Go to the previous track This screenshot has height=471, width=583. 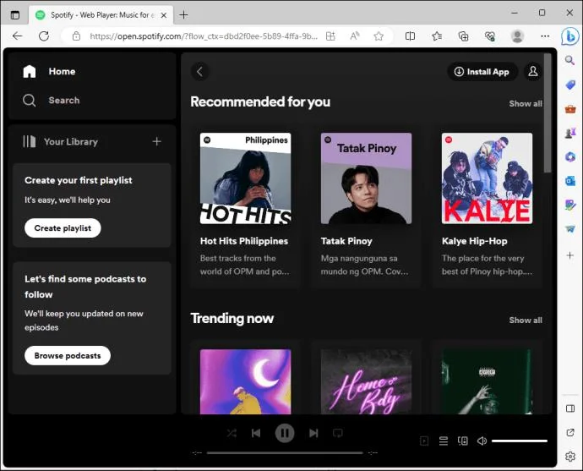pos(256,433)
